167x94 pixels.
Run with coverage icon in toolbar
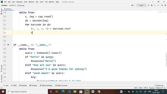[x=155, y=5]
